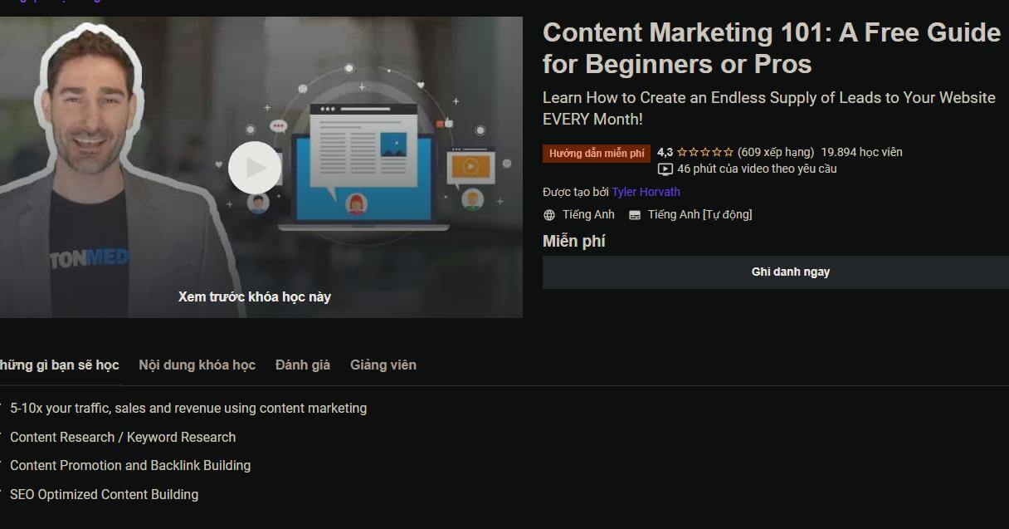Click '19.894 học viên' student count

click(x=860, y=152)
